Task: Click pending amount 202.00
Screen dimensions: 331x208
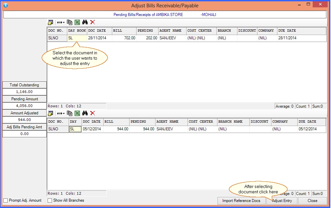Action: [x=147, y=38]
